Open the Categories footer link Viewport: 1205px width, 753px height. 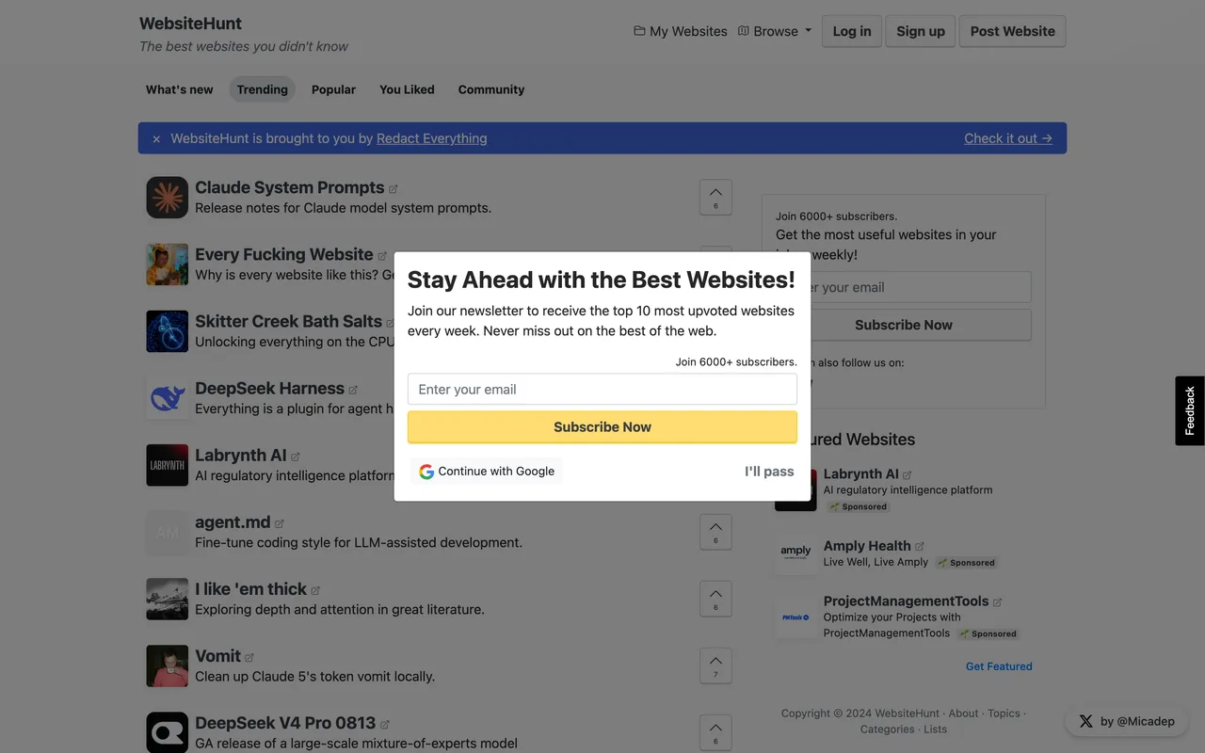888,729
